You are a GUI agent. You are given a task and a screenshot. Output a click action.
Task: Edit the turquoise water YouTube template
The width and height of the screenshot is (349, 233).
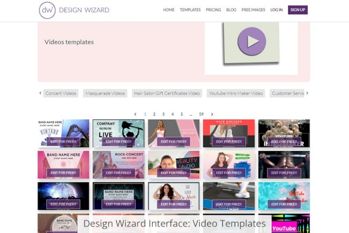[x=284, y=204]
